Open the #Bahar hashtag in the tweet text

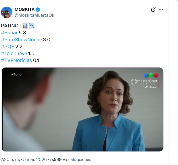pyautogui.click(x=9, y=33)
